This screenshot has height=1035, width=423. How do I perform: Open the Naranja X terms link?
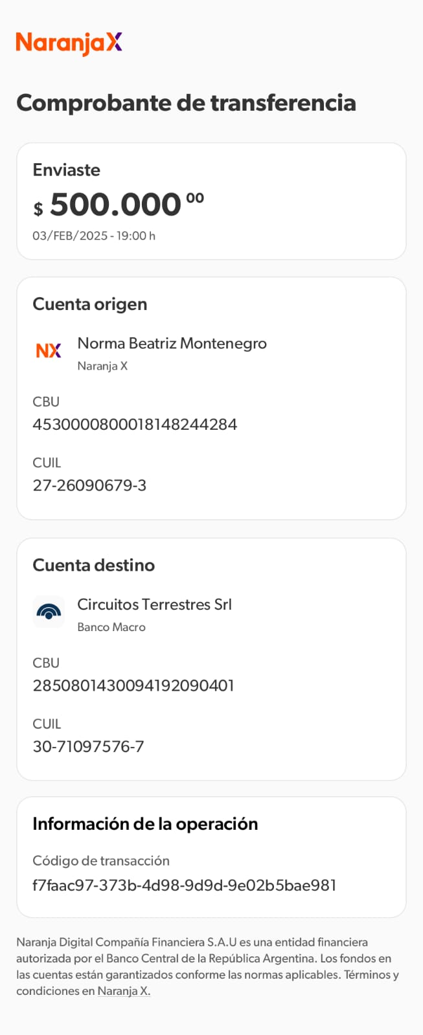pyautogui.click(x=124, y=991)
